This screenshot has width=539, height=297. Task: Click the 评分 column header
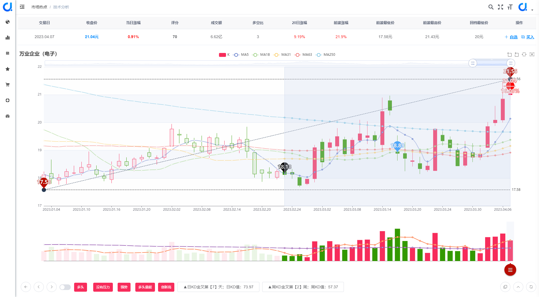pos(175,23)
